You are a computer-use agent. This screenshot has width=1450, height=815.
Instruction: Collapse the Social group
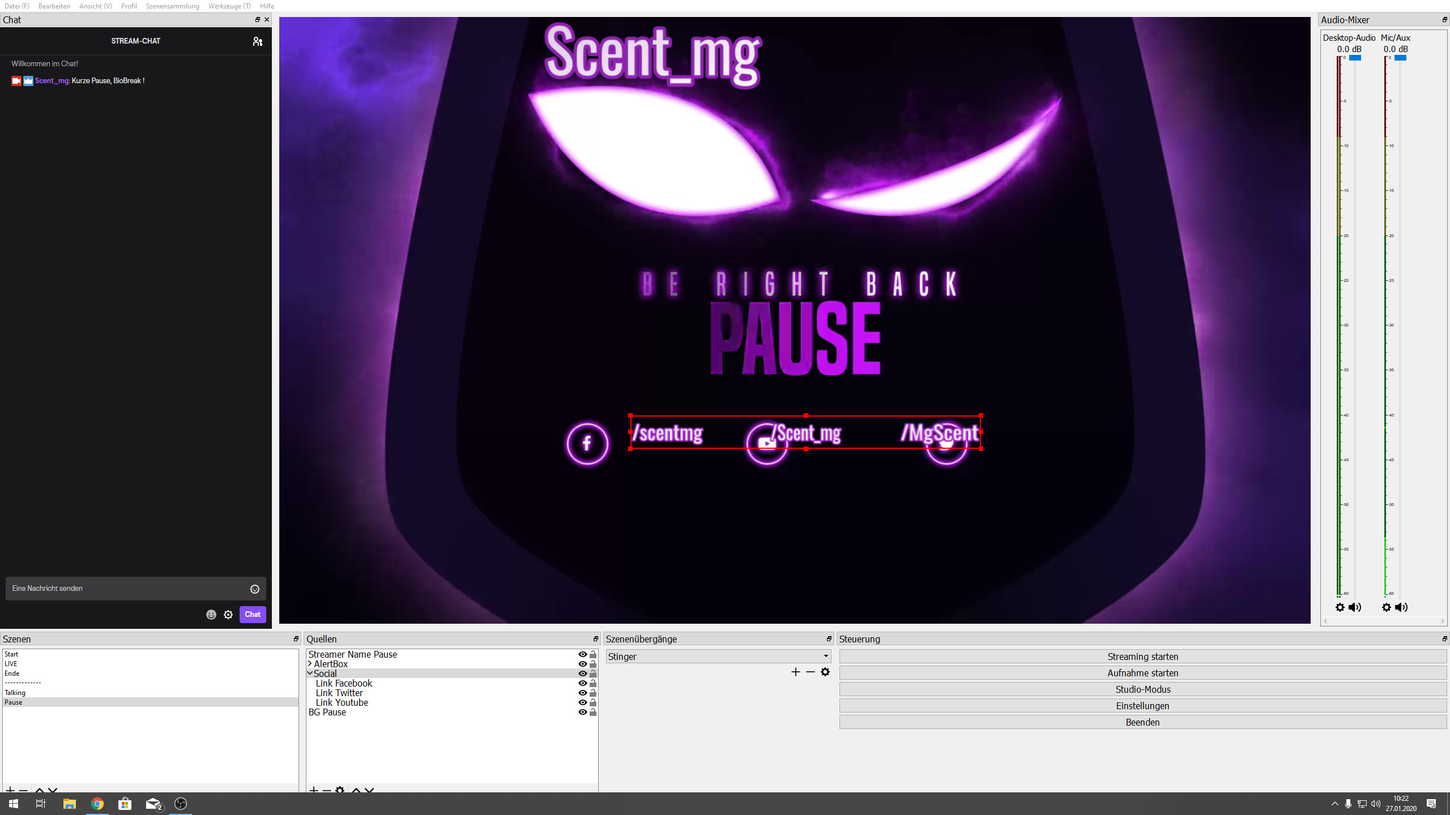(310, 674)
